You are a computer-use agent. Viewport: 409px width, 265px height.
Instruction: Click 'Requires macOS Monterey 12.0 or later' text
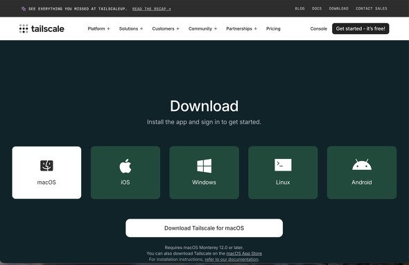click(x=204, y=247)
